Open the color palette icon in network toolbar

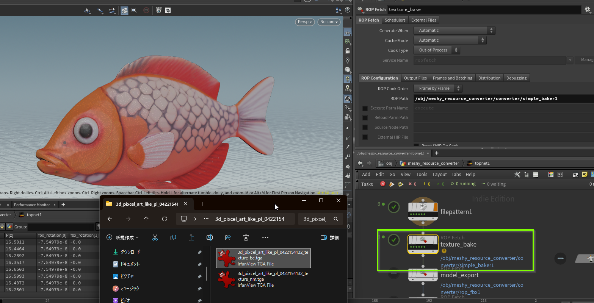tap(551, 175)
